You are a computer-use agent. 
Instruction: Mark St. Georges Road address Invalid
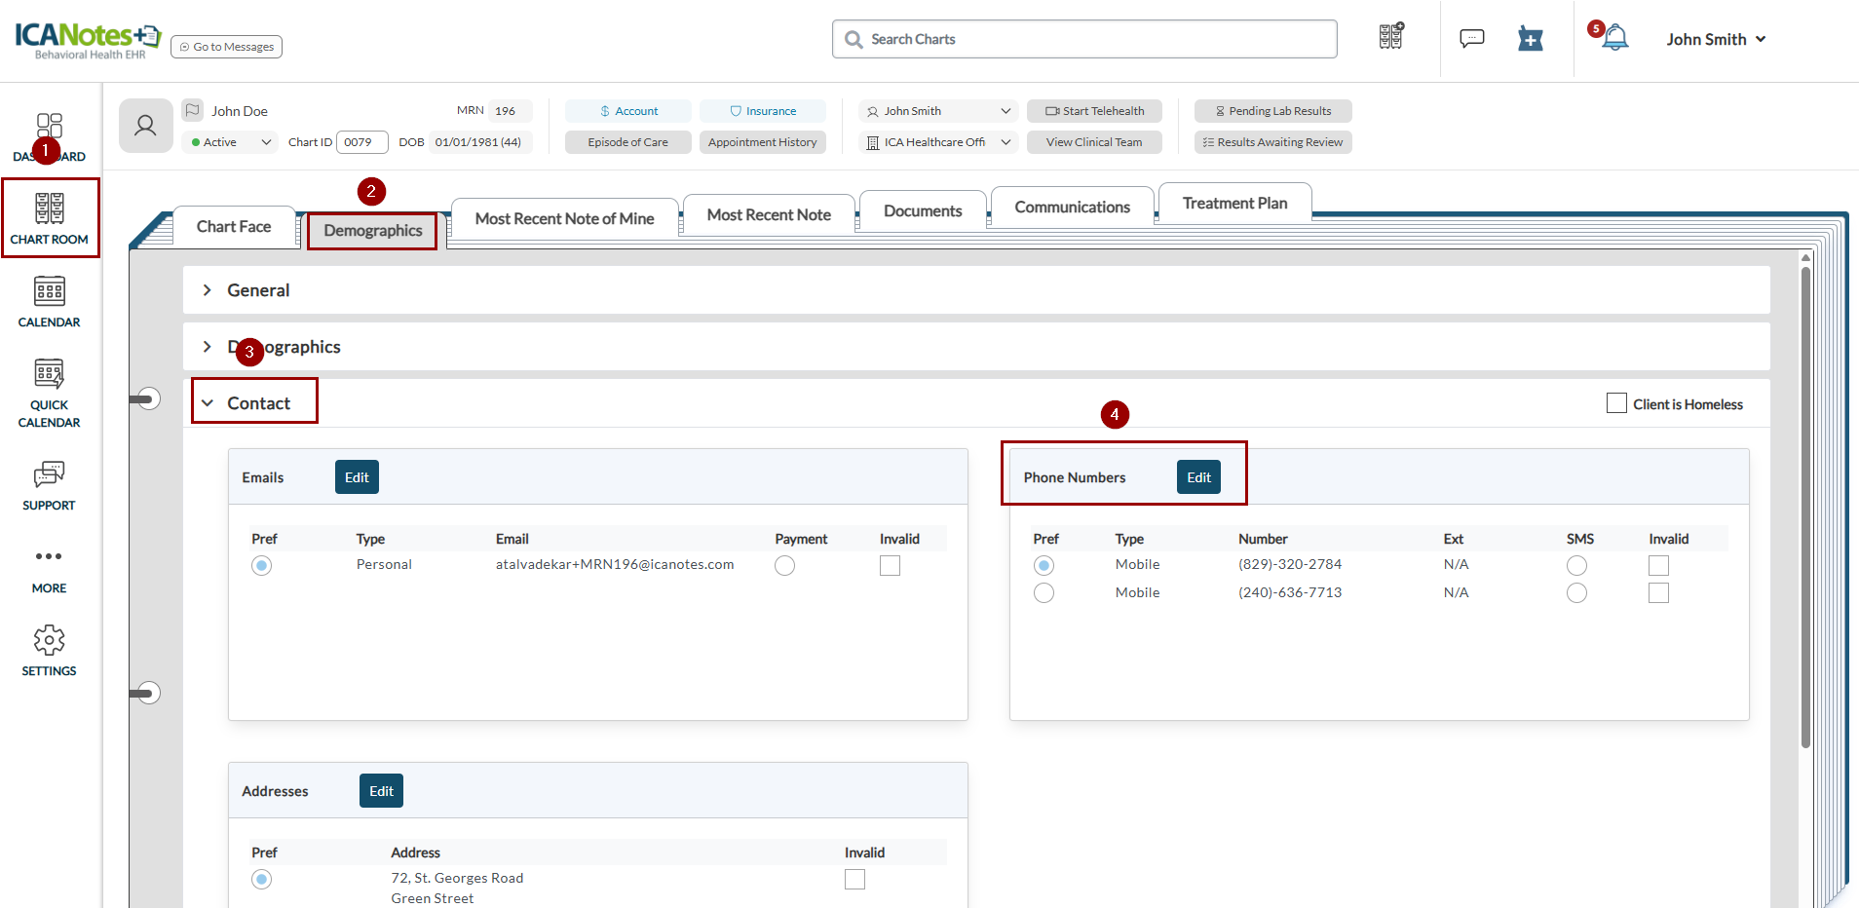coord(854,879)
